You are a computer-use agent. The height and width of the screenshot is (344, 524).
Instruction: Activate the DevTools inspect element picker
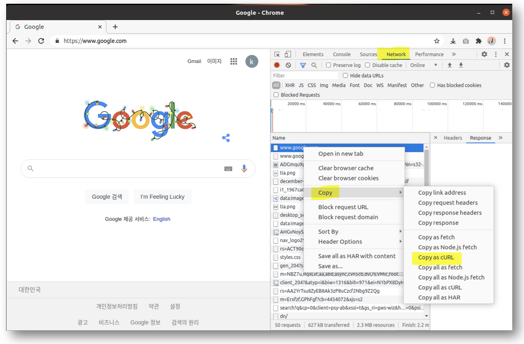(x=277, y=54)
